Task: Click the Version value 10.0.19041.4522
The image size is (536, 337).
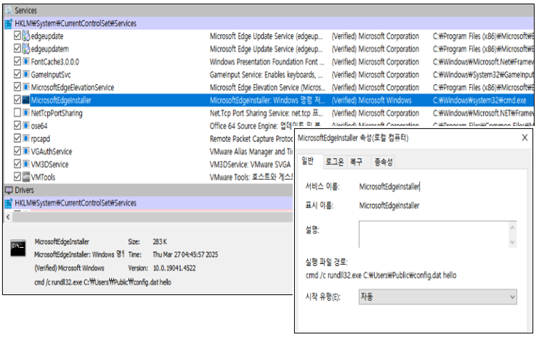Action: [174, 268]
